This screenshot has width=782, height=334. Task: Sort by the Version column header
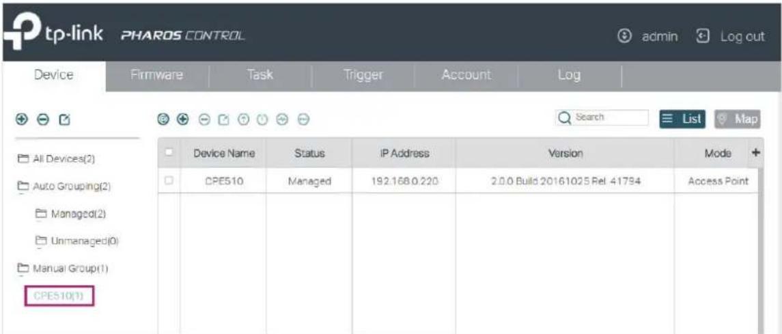(565, 152)
